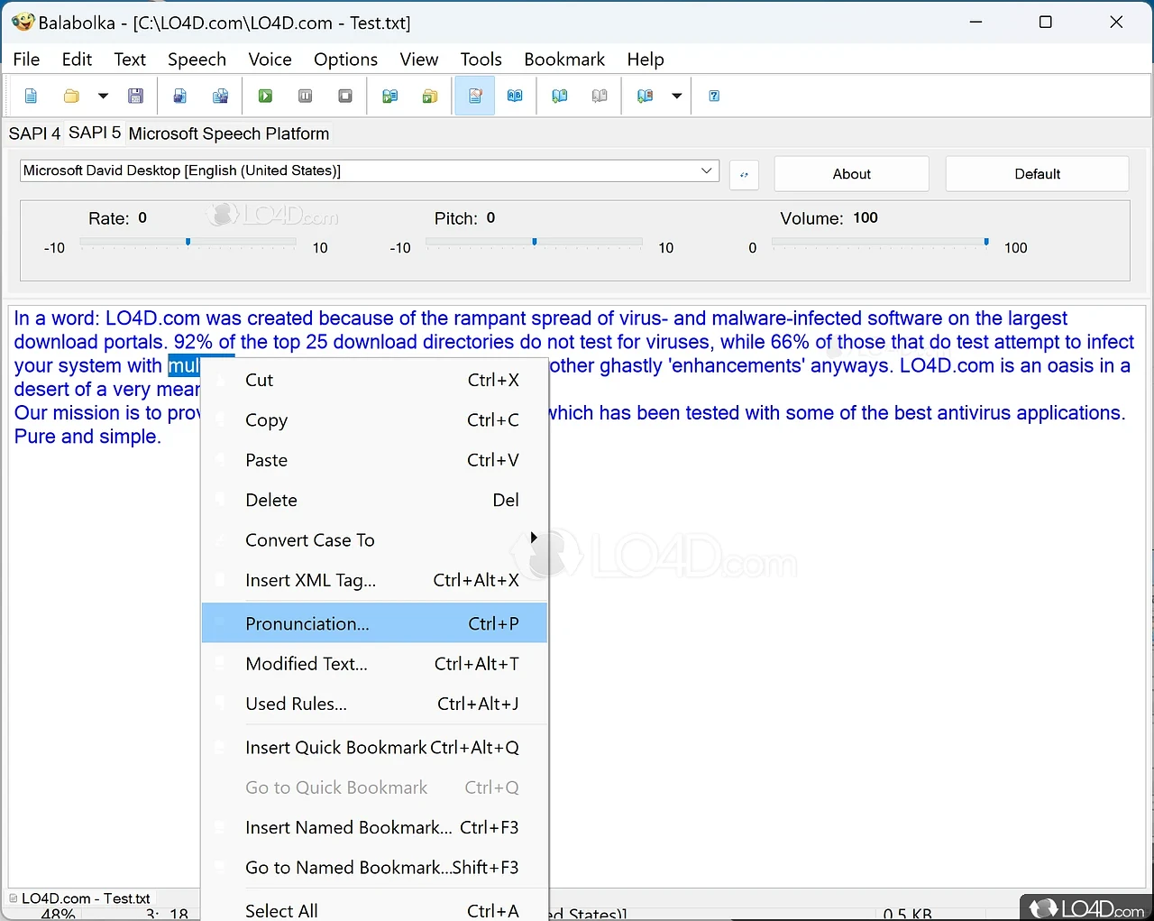Save document with floppy disk icon
Screen dimensions: 1154x921
(135, 97)
